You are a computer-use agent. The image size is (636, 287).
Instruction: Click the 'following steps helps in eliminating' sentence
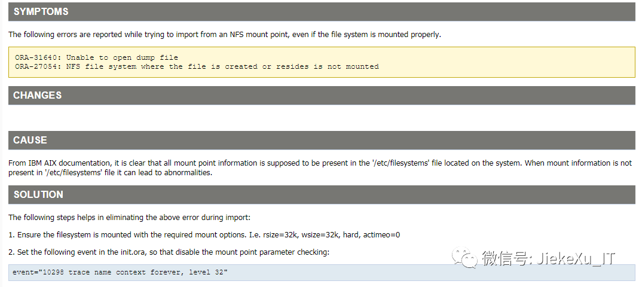(x=133, y=217)
